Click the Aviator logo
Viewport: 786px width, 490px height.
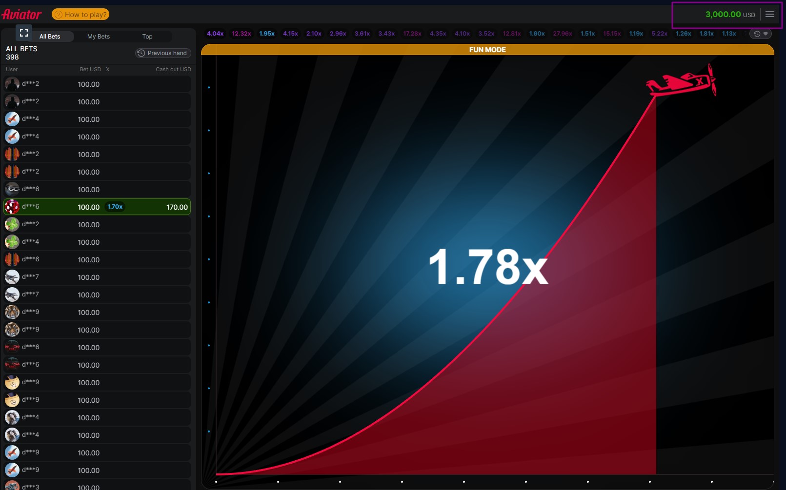point(22,15)
